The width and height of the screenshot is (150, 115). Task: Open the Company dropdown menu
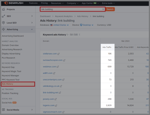(73, 3)
